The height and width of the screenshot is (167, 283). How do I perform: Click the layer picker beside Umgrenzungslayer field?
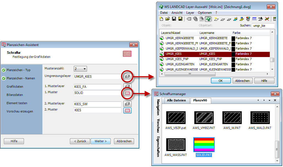[x=127, y=76]
